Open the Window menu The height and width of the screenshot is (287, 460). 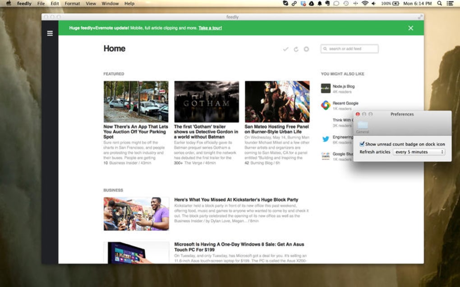(110, 4)
